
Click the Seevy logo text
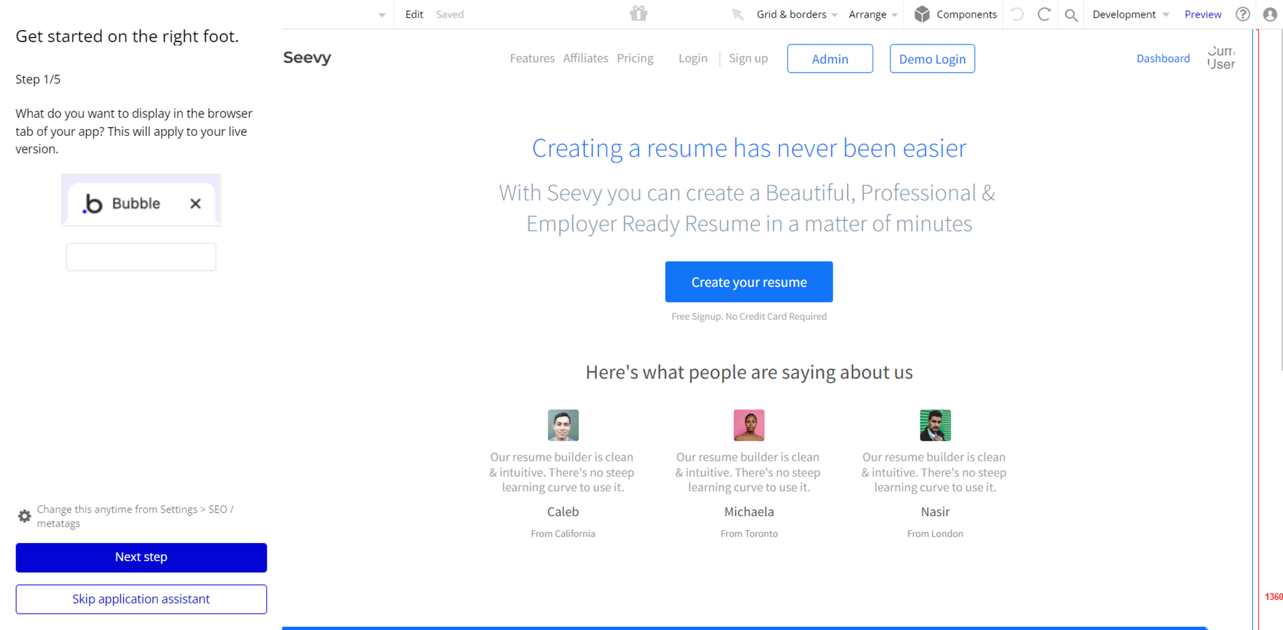[x=307, y=58]
